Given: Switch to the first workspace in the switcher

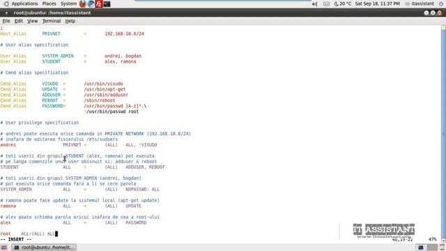Looking at the screenshot, I should click(x=421, y=248).
